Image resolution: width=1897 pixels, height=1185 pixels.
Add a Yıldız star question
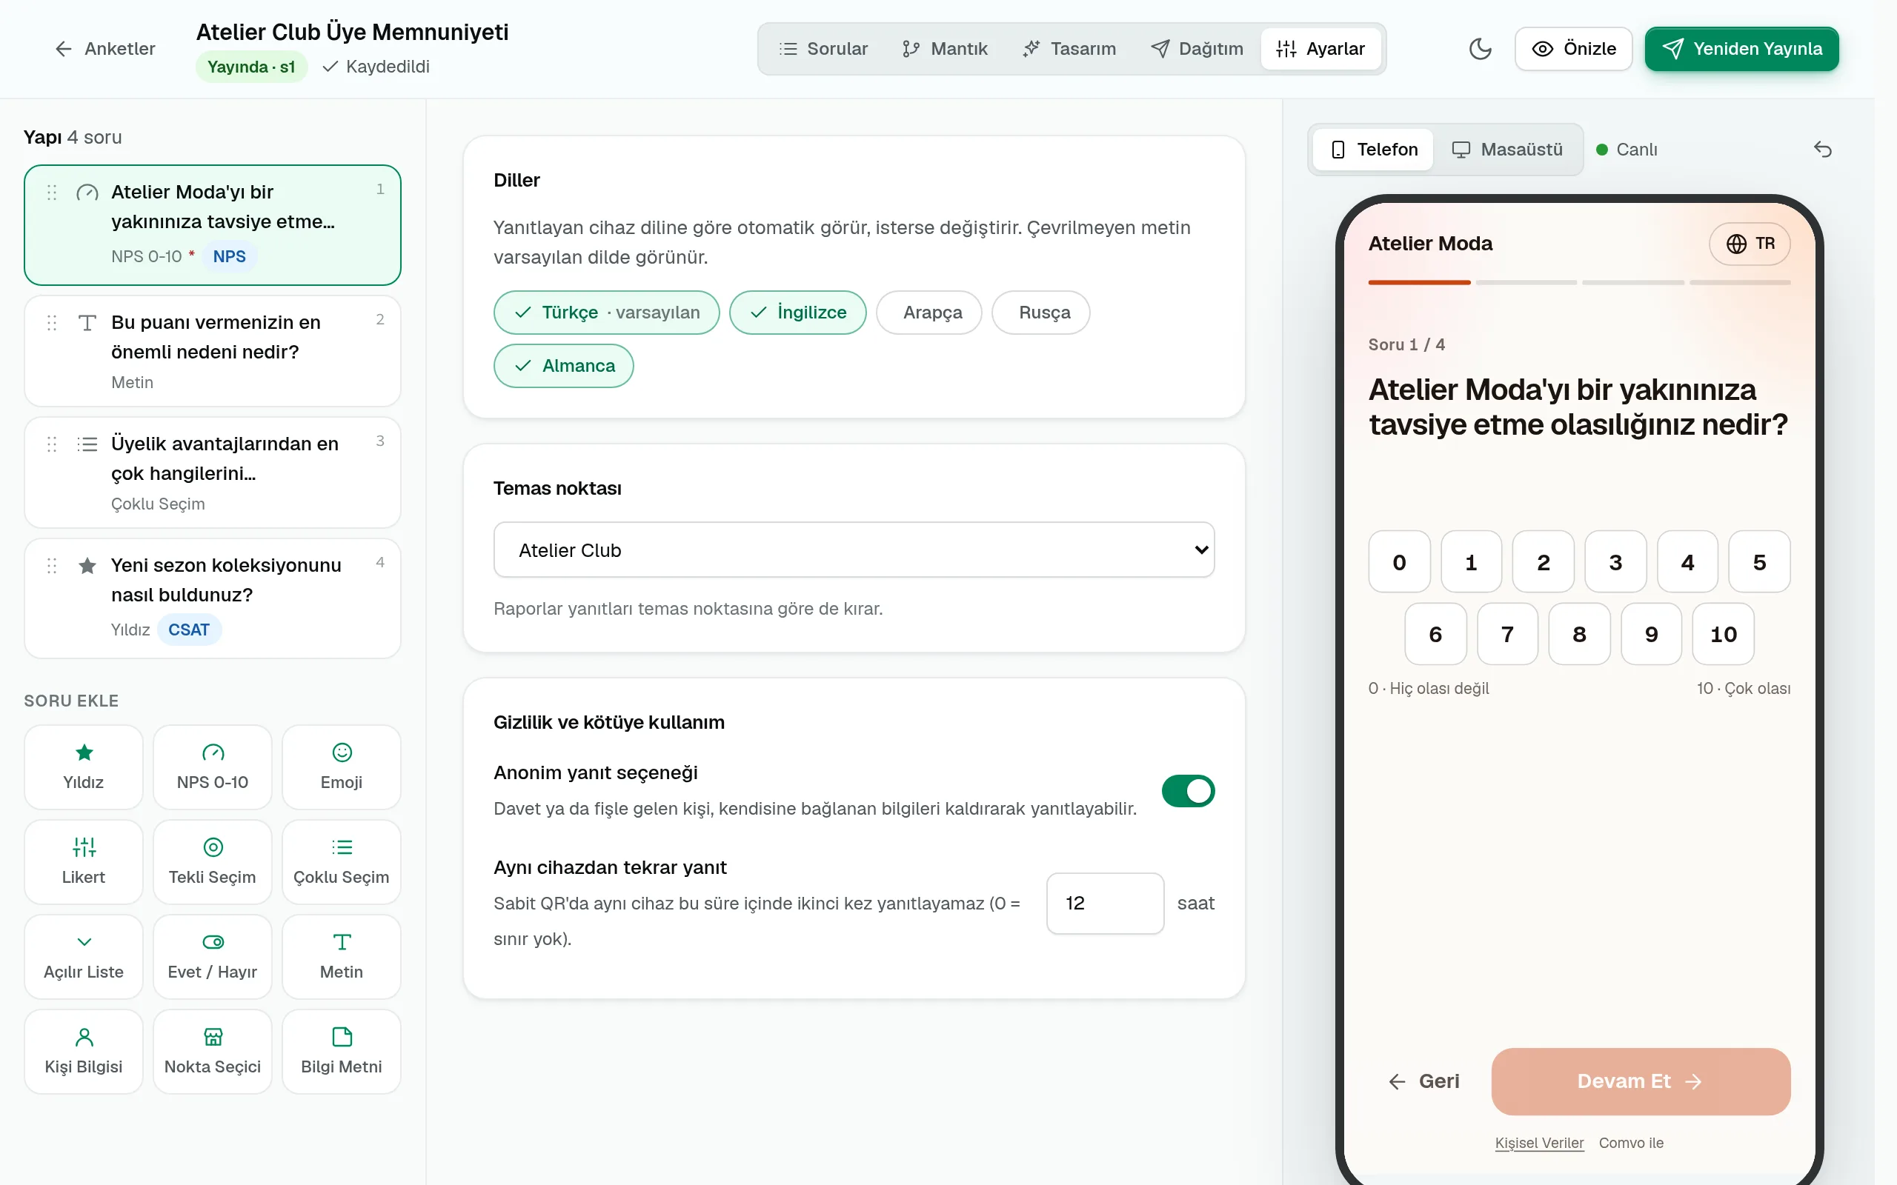[83, 767]
